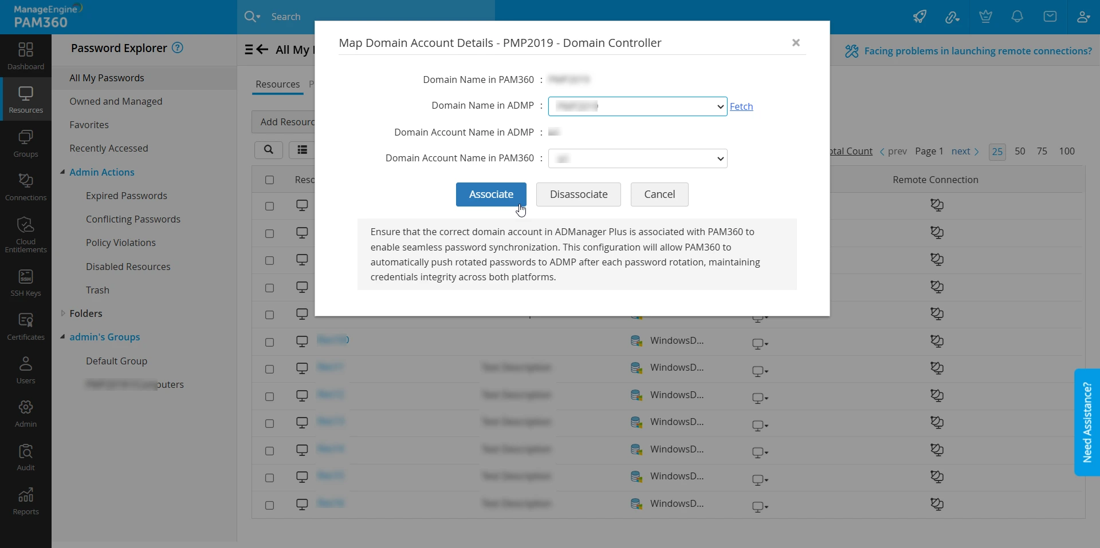This screenshot has width=1100, height=548.
Task: Select Expired Passwords in Admin Actions
Action: pyautogui.click(x=127, y=196)
